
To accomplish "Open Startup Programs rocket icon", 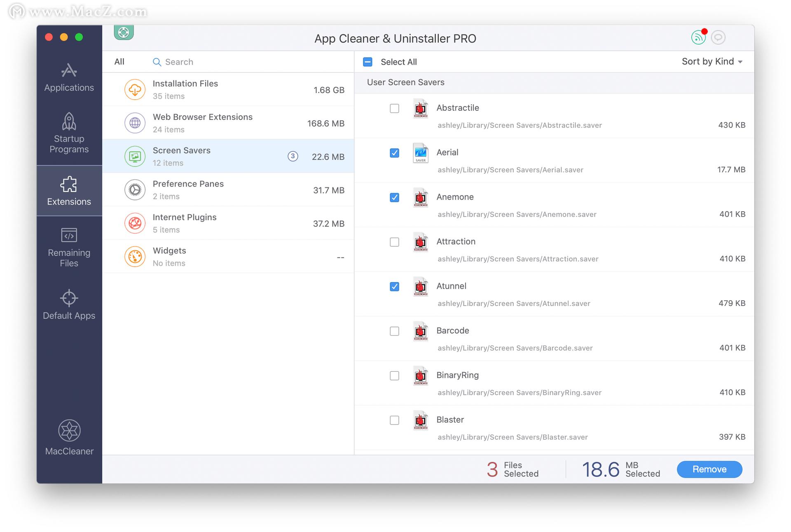I will (x=69, y=122).
